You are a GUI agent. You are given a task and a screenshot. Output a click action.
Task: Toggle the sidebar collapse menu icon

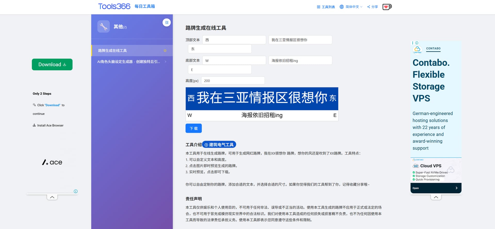point(167,23)
